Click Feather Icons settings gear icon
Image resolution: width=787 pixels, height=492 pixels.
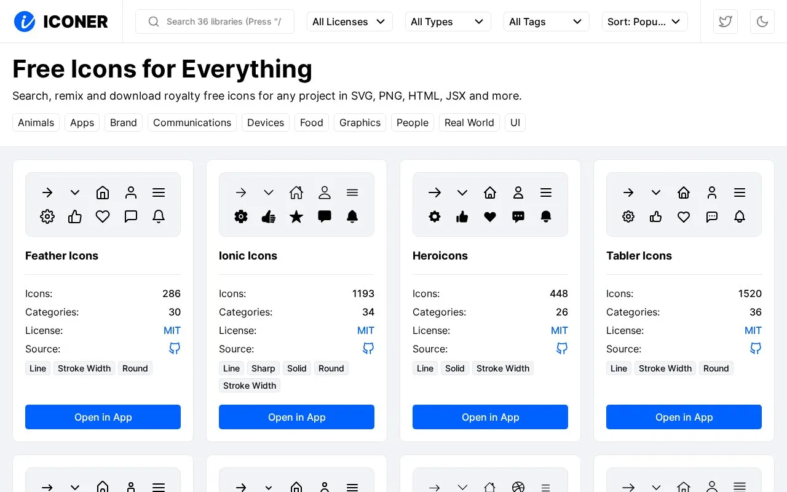[x=47, y=216]
